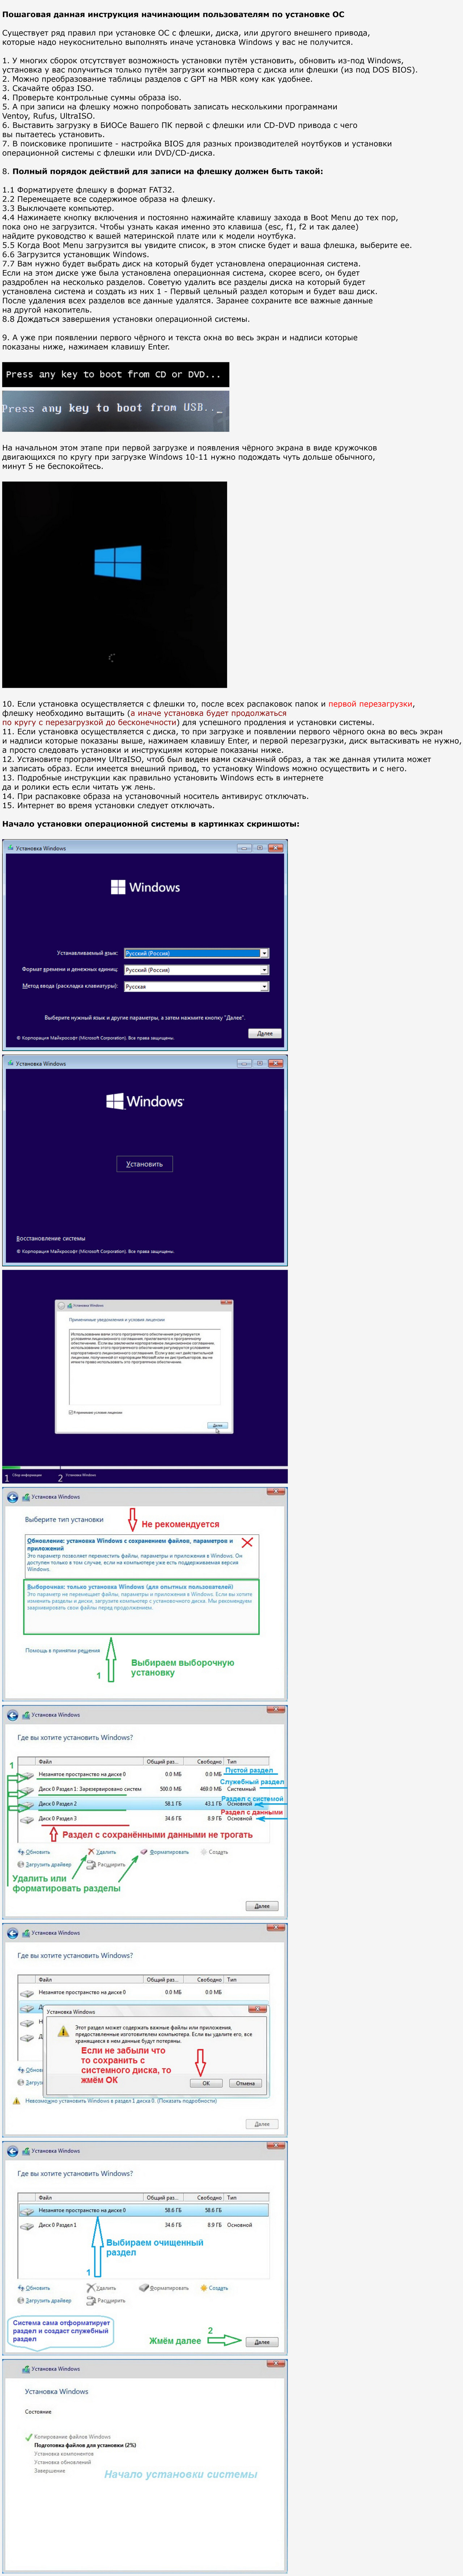Click Обновить refresh icon in two-partition window
Image resolution: width=463 pixels, height=2576 pixels.
click(21, 2288)
